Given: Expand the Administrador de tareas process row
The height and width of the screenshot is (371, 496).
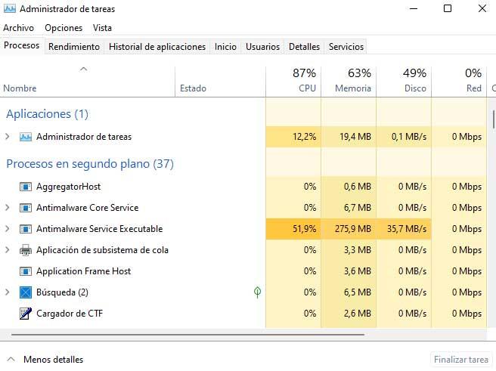Looking at the screenshot, I should coord(8,137).
